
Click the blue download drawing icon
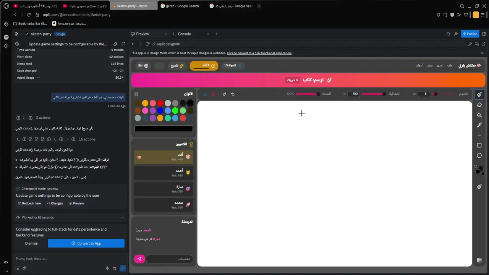pos(205,94)
